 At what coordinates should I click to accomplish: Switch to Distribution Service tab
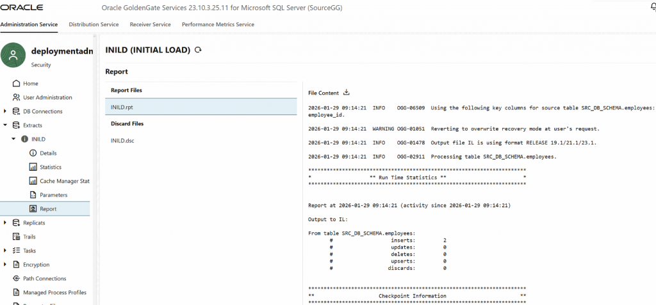94,24
